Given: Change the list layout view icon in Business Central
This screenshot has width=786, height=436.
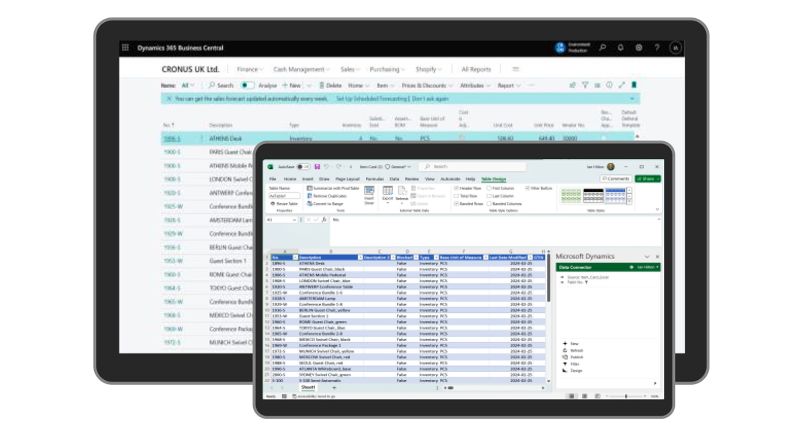Looking at the screenshot, I should pos(597,85).
